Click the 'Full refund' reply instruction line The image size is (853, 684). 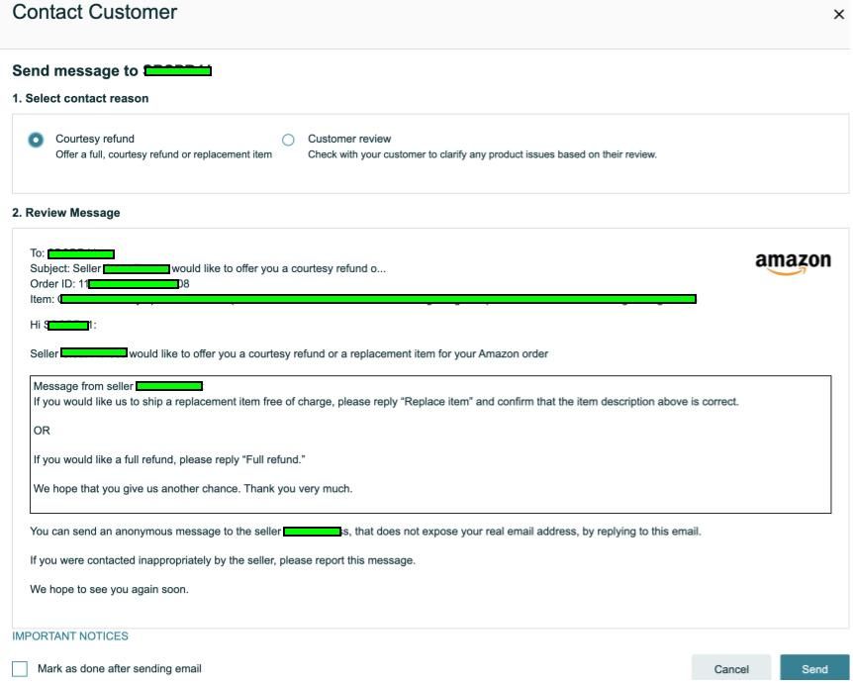coord(169,460)
